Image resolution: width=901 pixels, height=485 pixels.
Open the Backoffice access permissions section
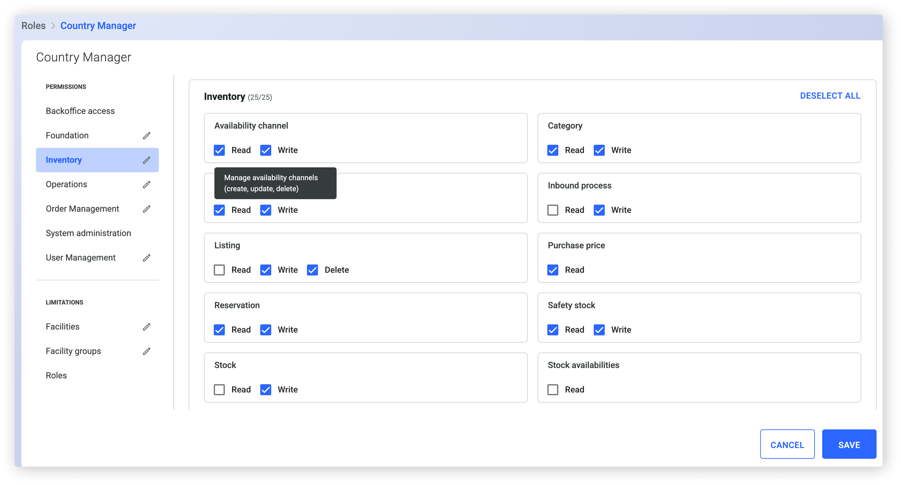80,111
